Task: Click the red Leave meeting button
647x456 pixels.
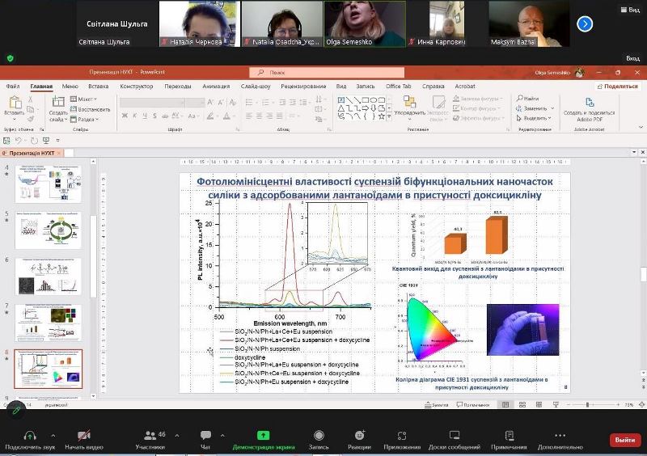Action: 624,440
